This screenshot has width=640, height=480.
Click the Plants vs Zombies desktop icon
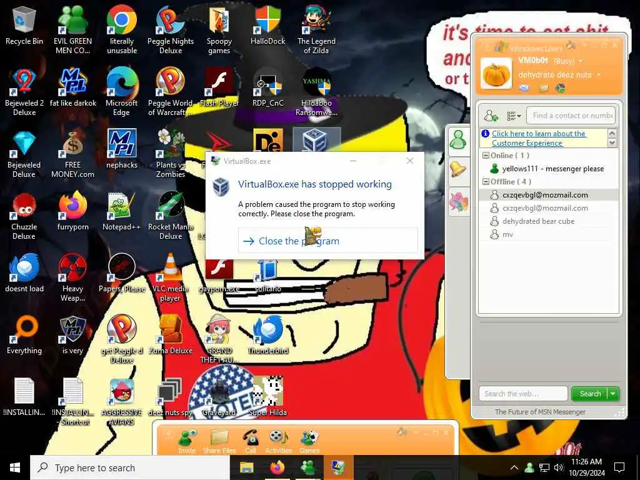[x=171, y=154]
